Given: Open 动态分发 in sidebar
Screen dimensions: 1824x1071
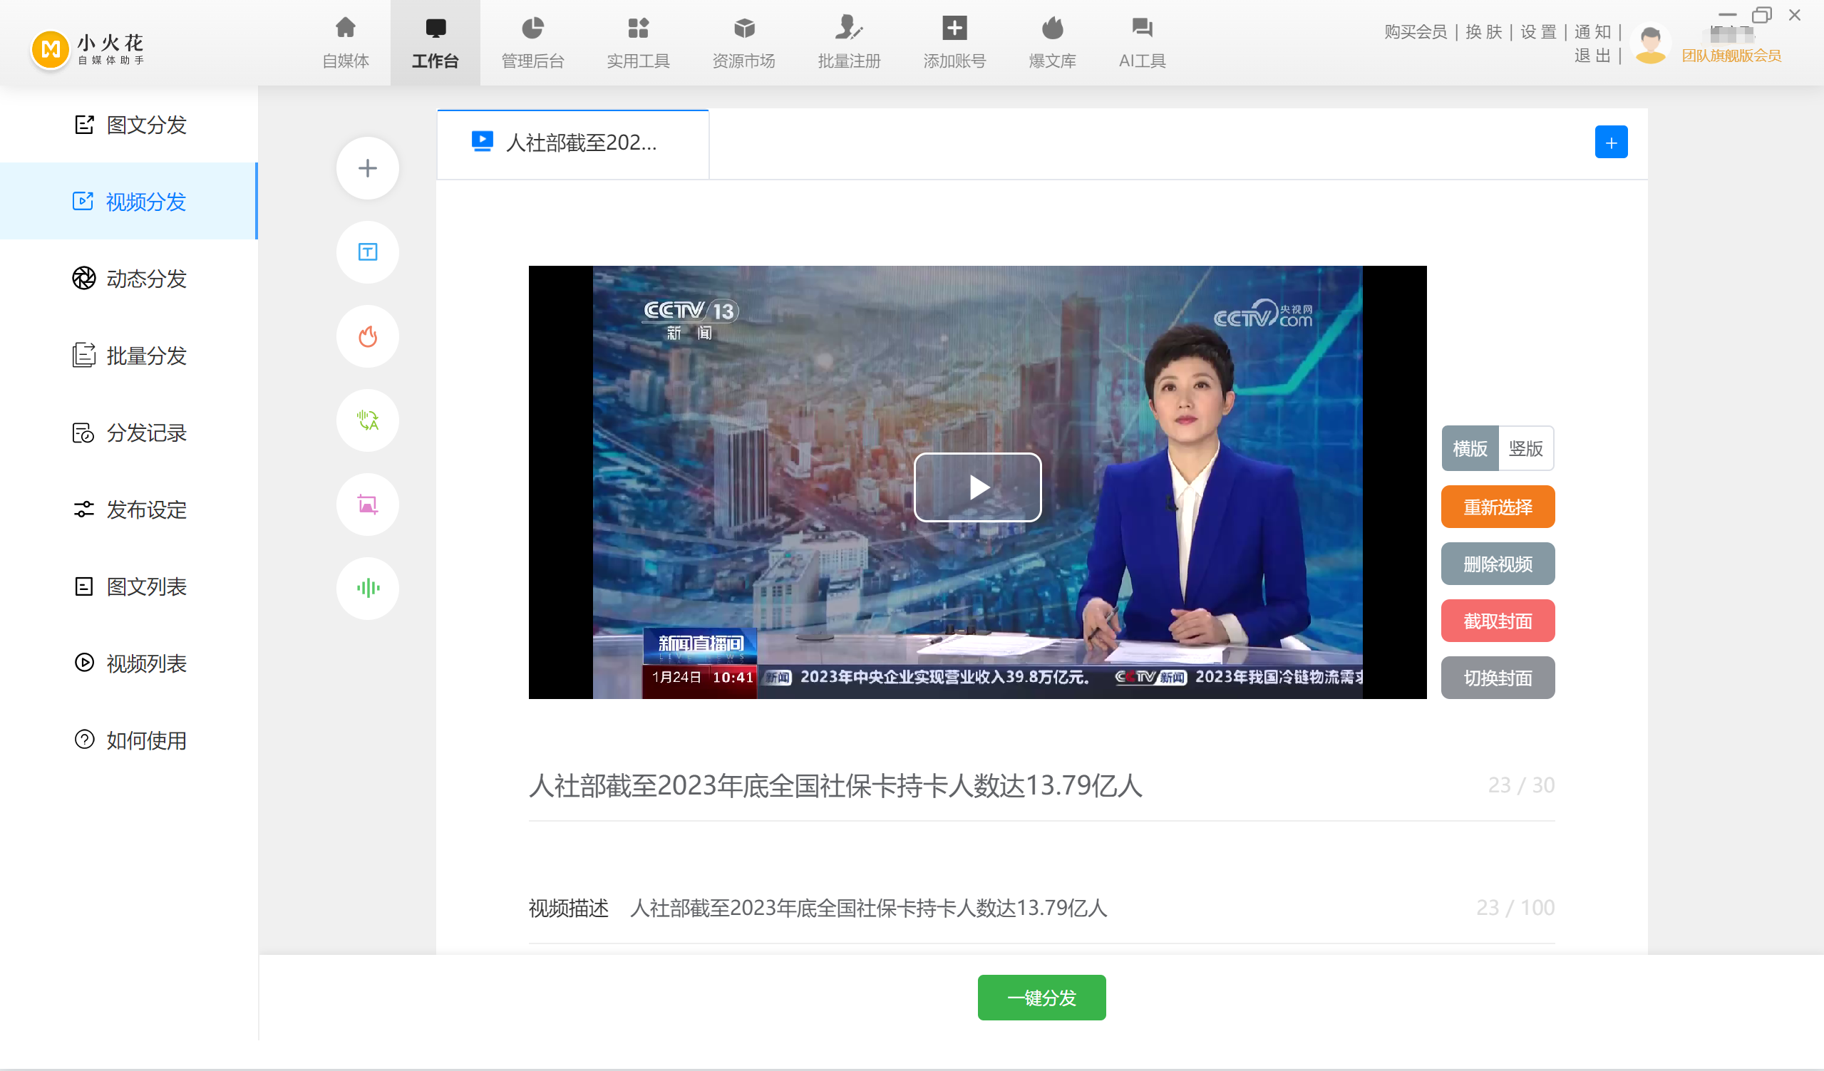Looking at the screenshot, I should pos(129,278).
